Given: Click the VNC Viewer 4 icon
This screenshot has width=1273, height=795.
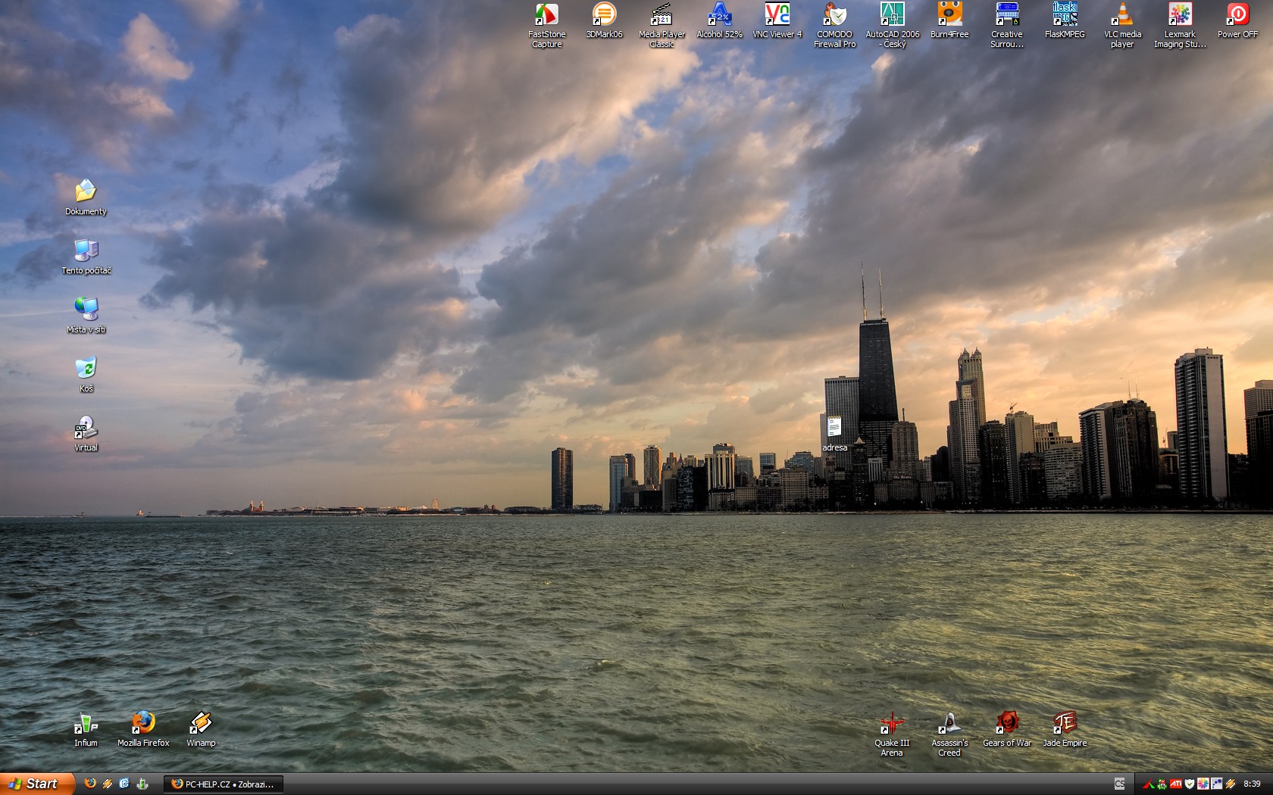Looking at the screenshot, I should click(x=777, y=15).
